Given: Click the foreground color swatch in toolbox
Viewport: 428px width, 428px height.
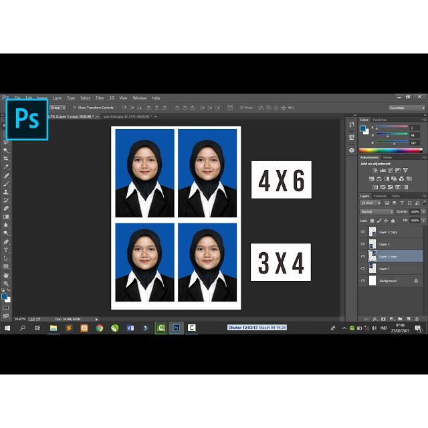Looking at the screenshot, I should [x=5, y=296].
